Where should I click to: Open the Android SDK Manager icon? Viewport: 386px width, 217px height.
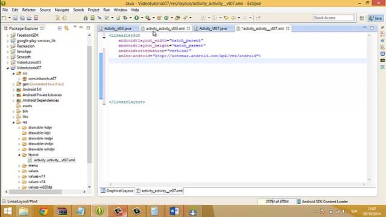pyautogui.click(x=86, y=17)
